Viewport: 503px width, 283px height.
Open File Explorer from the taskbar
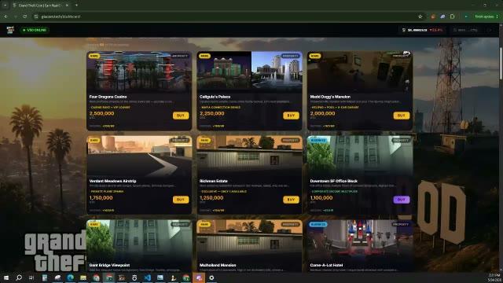tap(83, 277)
